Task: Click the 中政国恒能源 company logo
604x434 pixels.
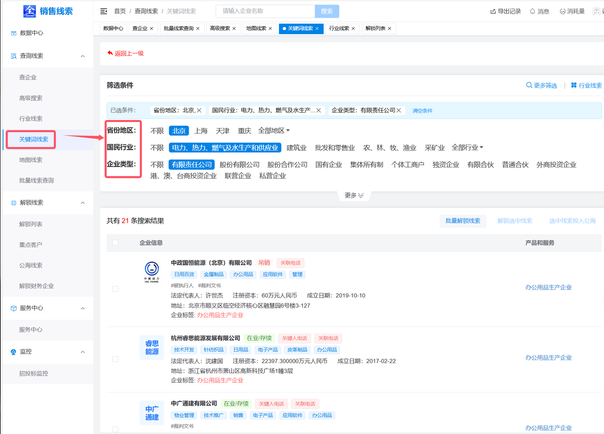Action: click(x=152, y=272)
